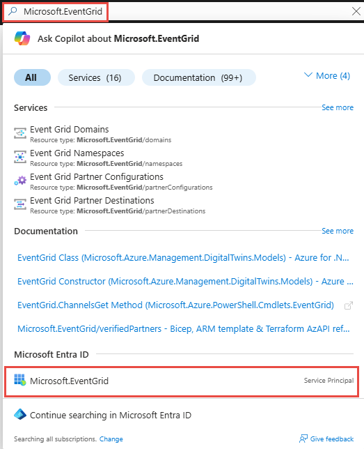Open Event Grid Domains service
This screenshot has width=364, height=449.
pyautogui.click(x=69, y=130)
